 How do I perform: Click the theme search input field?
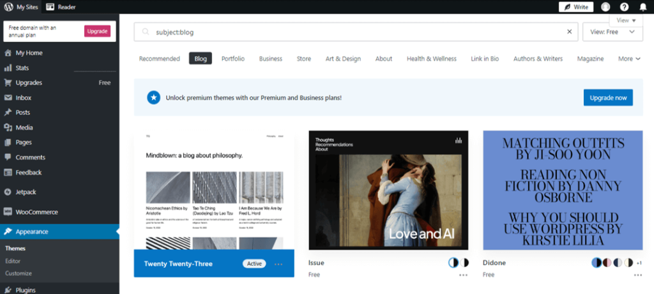[x=356, y=32]
